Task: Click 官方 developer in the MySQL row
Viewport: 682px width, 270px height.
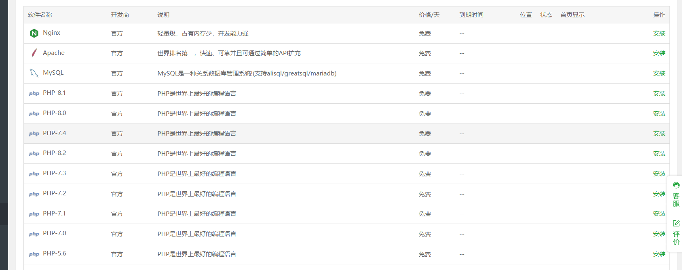Action: 117,73
